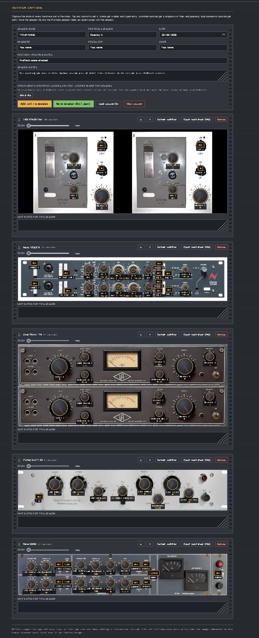The width and height of the screenshot is (259, 638).
Task: Toggle the power switch on the Neve 33609
Action: (219, 572)
